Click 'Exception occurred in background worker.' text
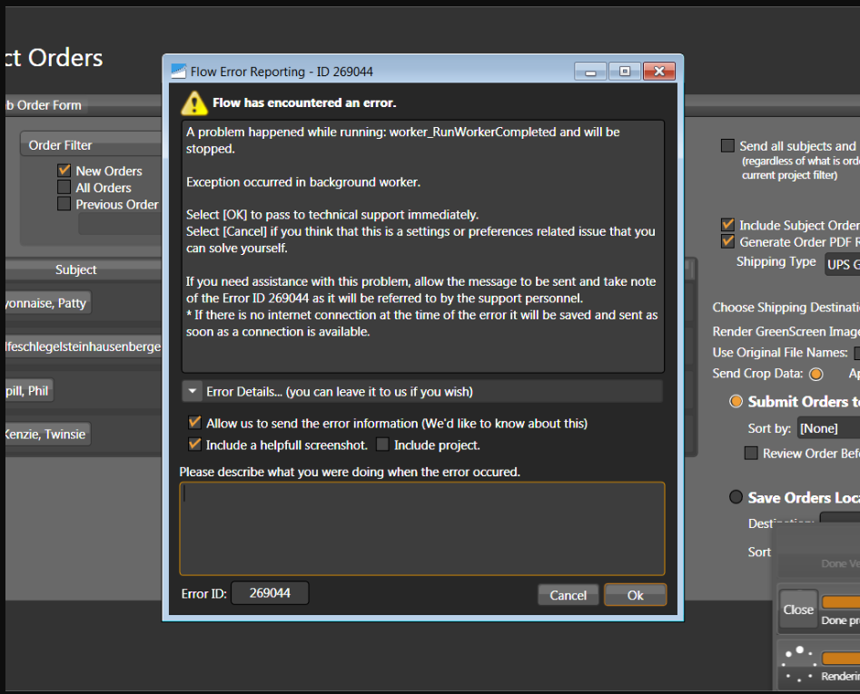The width and height of the screenshot is (860, 694). 303,181
